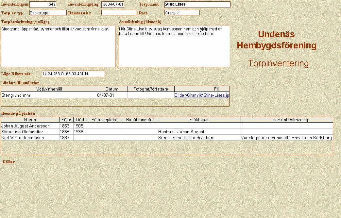This screenshot has width=341, height=218.
Task: Click inside the Torpbeskrivning text box
Action: coord(58,47)
